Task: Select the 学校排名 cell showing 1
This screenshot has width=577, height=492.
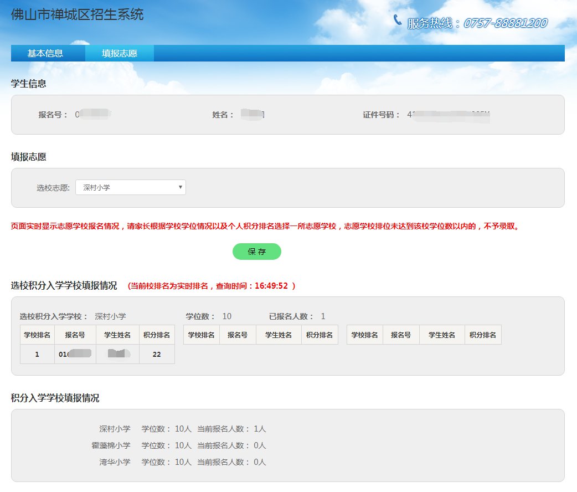Action: pos(37,354)
